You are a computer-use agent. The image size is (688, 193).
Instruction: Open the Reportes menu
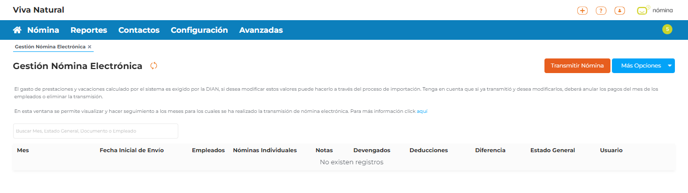tap(89, 30)
